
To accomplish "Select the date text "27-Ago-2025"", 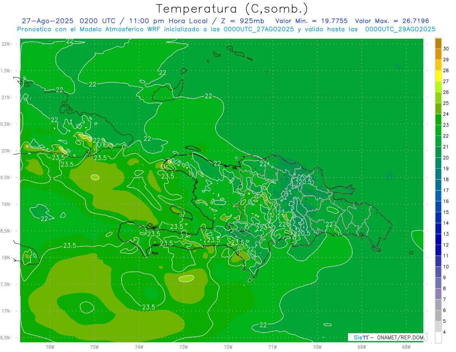I will (47, 21).
